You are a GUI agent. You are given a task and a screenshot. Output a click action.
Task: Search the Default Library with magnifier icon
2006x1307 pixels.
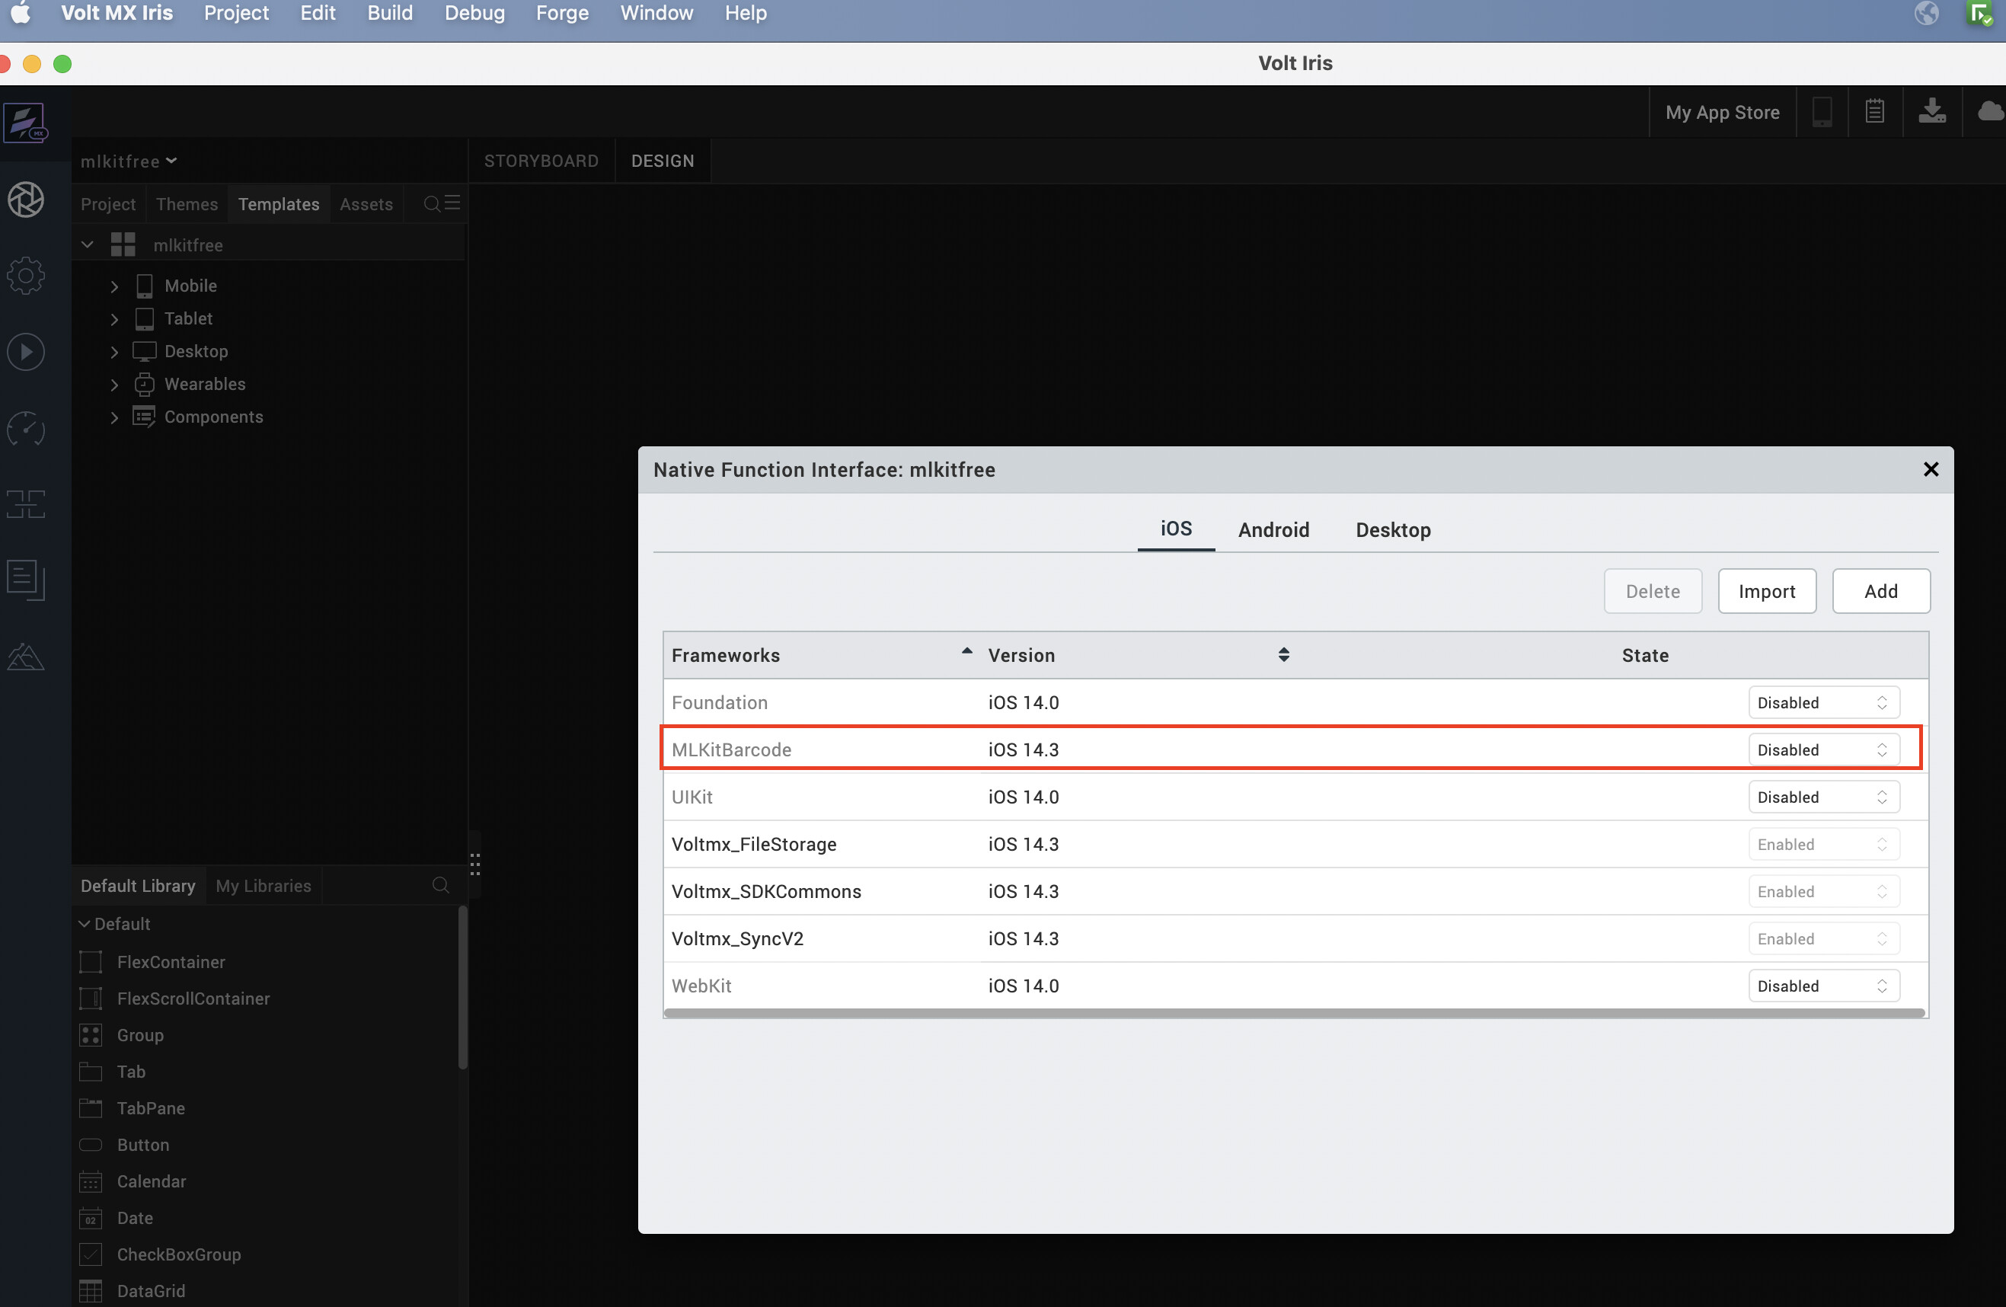440,885
